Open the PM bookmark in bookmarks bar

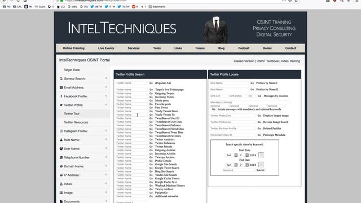click(28, 7)
